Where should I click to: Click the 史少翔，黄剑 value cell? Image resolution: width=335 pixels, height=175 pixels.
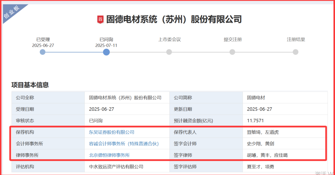coord(285,144)
